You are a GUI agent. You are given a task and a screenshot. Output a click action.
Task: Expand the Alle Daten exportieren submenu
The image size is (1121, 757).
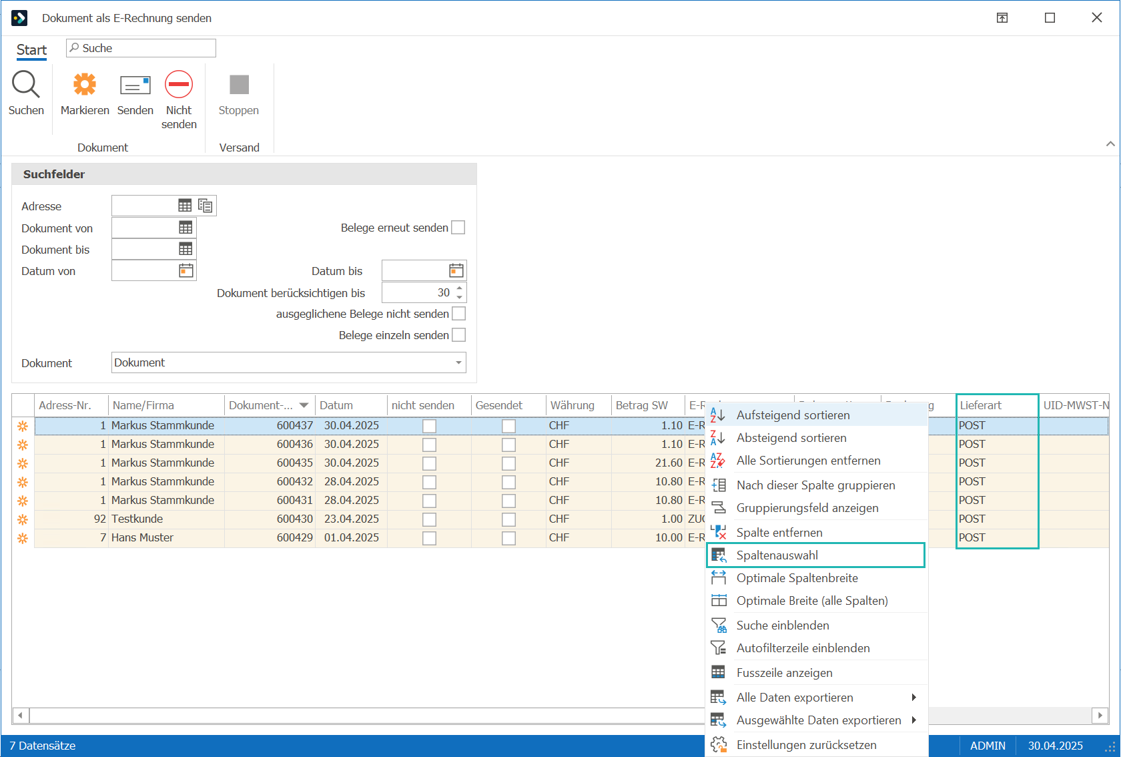click(913, 698)
